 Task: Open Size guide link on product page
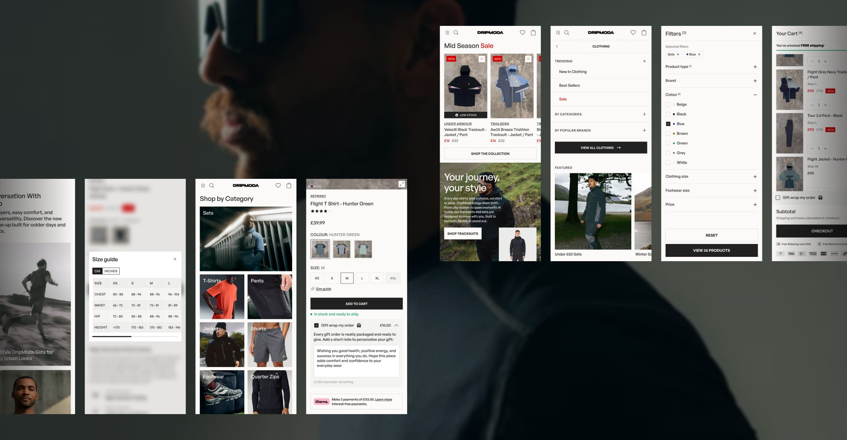click(324, 289)
